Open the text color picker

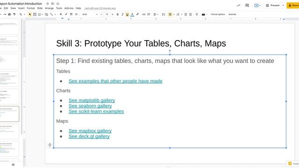point(132,14)
